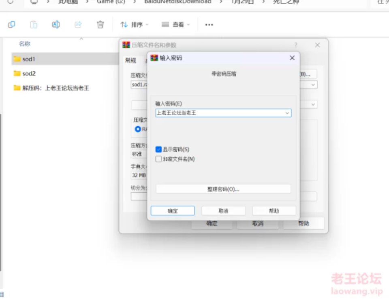Image resolution: width=389 pixels, height=299 pixels.
Task: Click the delete trash can icon
Action: (x=100, y=25)
